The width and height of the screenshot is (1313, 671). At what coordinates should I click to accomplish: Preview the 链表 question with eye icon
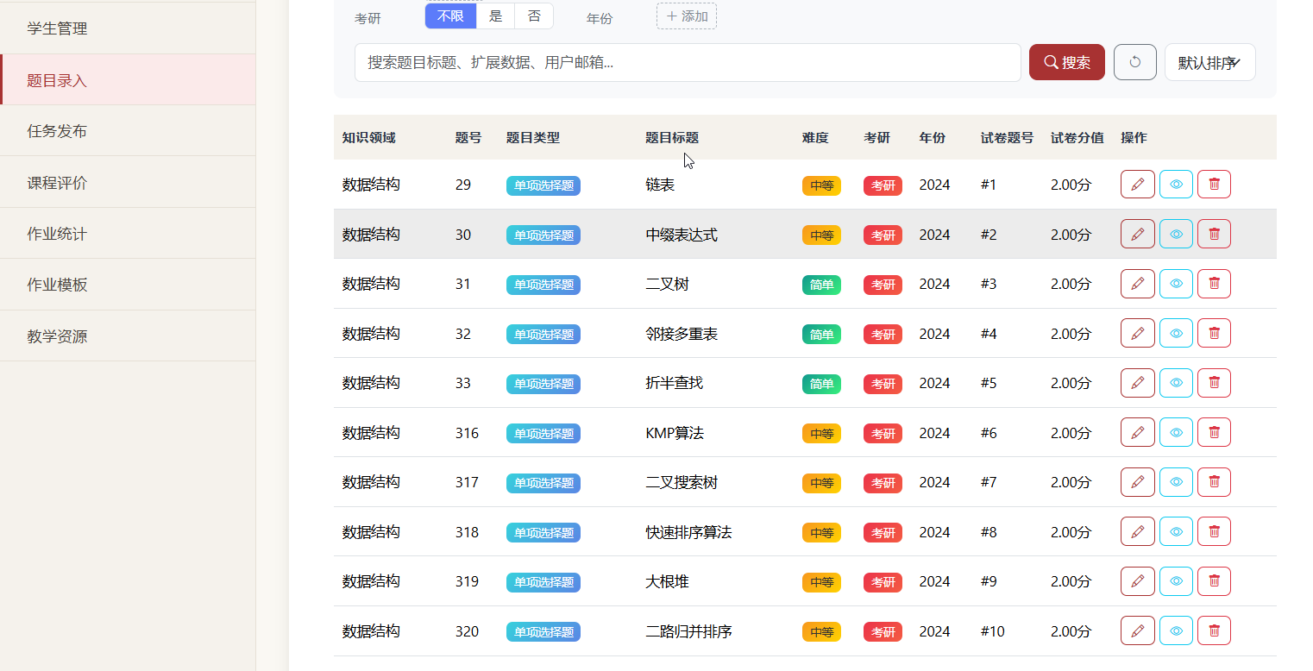click(1176, 185)
